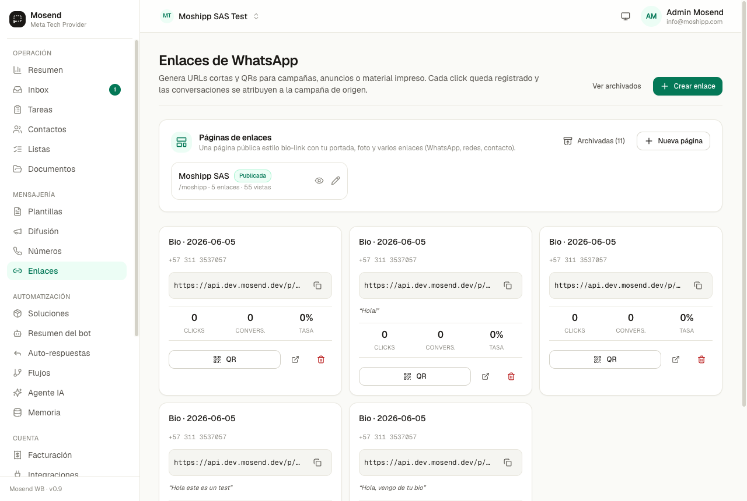Show QR for third top-row link card
The image size is (747, 501).
(x=605, y=359)
